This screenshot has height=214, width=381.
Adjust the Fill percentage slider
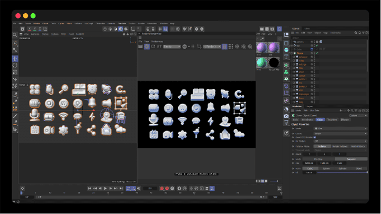[342, 172]
